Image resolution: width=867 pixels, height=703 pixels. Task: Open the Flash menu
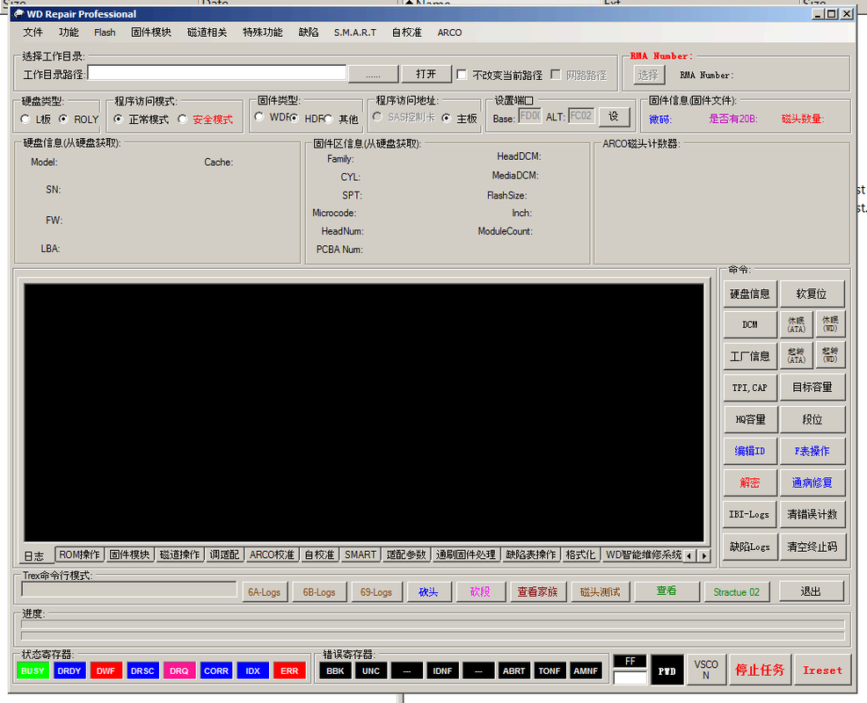pos(105,33)
